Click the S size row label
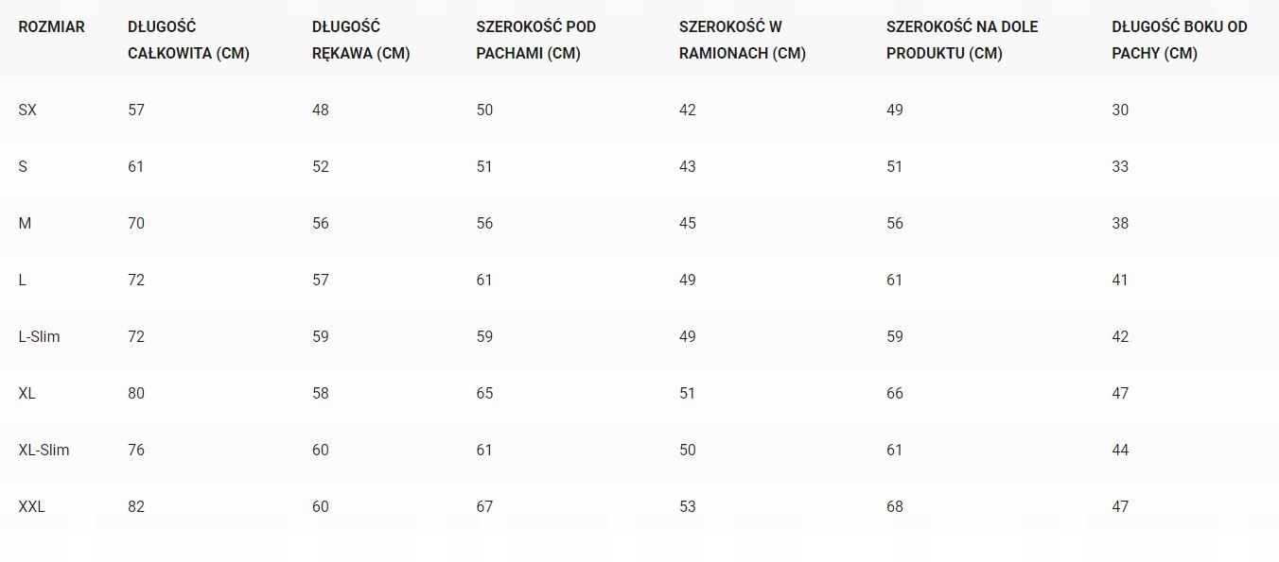The height and width of the screenshot is (562, 1279). coord(23,167)
